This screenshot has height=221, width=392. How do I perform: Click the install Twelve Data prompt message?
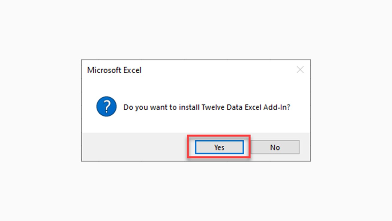[207, 107]
